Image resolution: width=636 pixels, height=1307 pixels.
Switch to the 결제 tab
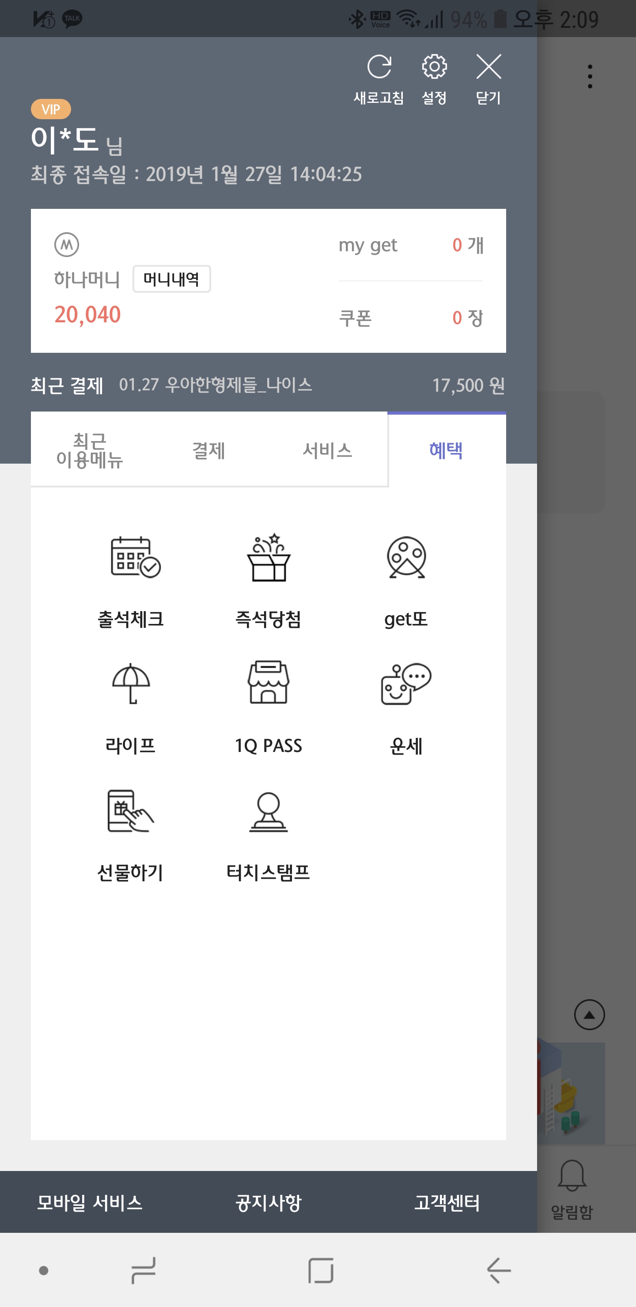pyautogui.click(x=208, y=450)
